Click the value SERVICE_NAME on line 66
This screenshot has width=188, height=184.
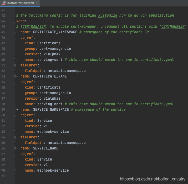pos(46,148)
